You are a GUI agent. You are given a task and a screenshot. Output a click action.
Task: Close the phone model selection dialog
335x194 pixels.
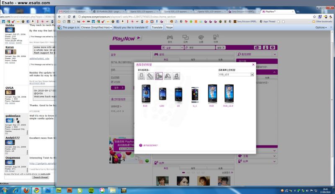[x=253, y=64]
